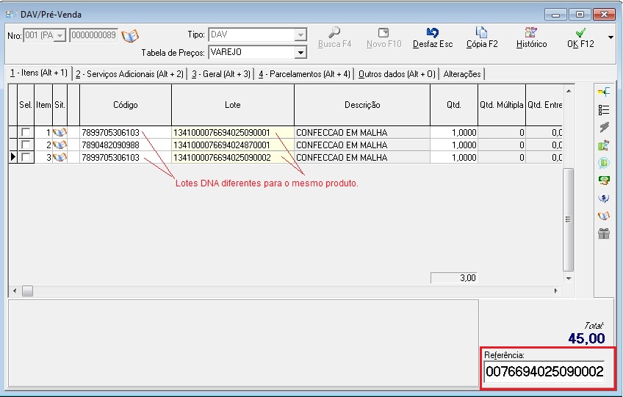Click item 3 Qtd. value 1,0000
This screenshot has height=397, width=623.
click(x=454, y=158)
